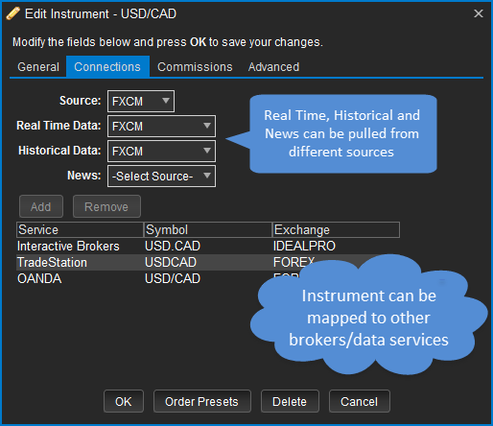
Task: Click the IDEALPRO exchange cell
Action: coord(304,246)
